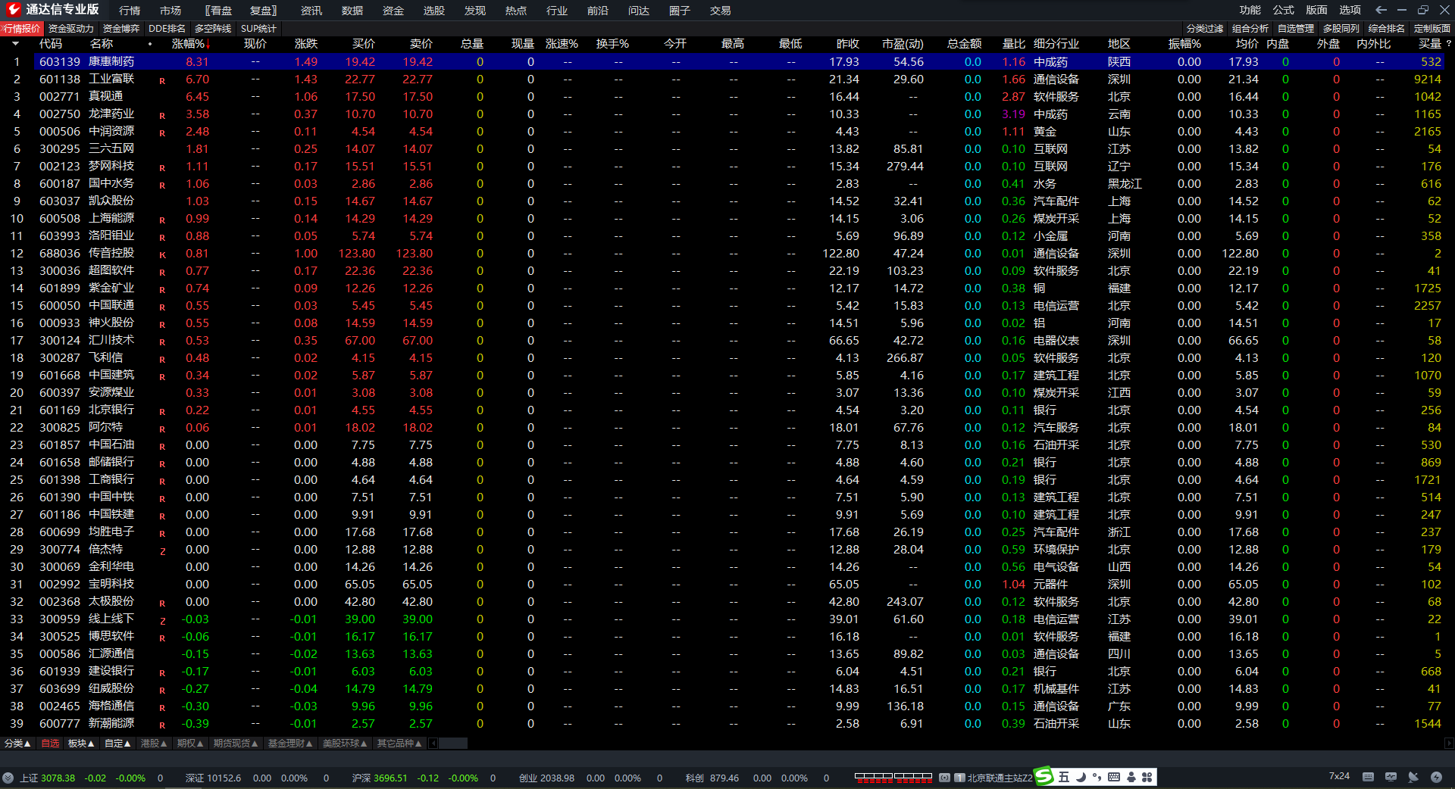Click the K marker on 传音控股 row
Image resolution: width=1455 pixels, height=789 pixels.
(x=162, y=254)
